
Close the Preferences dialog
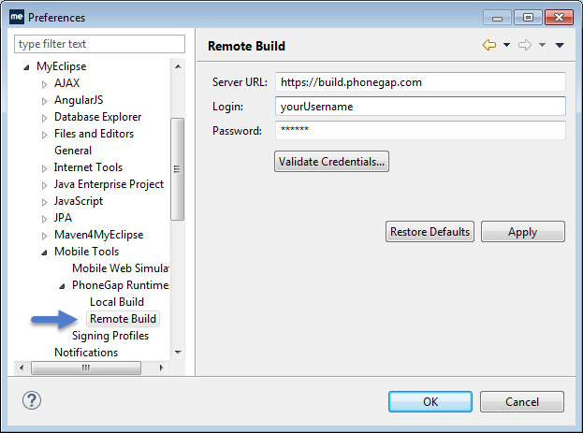tap(559, 17)
